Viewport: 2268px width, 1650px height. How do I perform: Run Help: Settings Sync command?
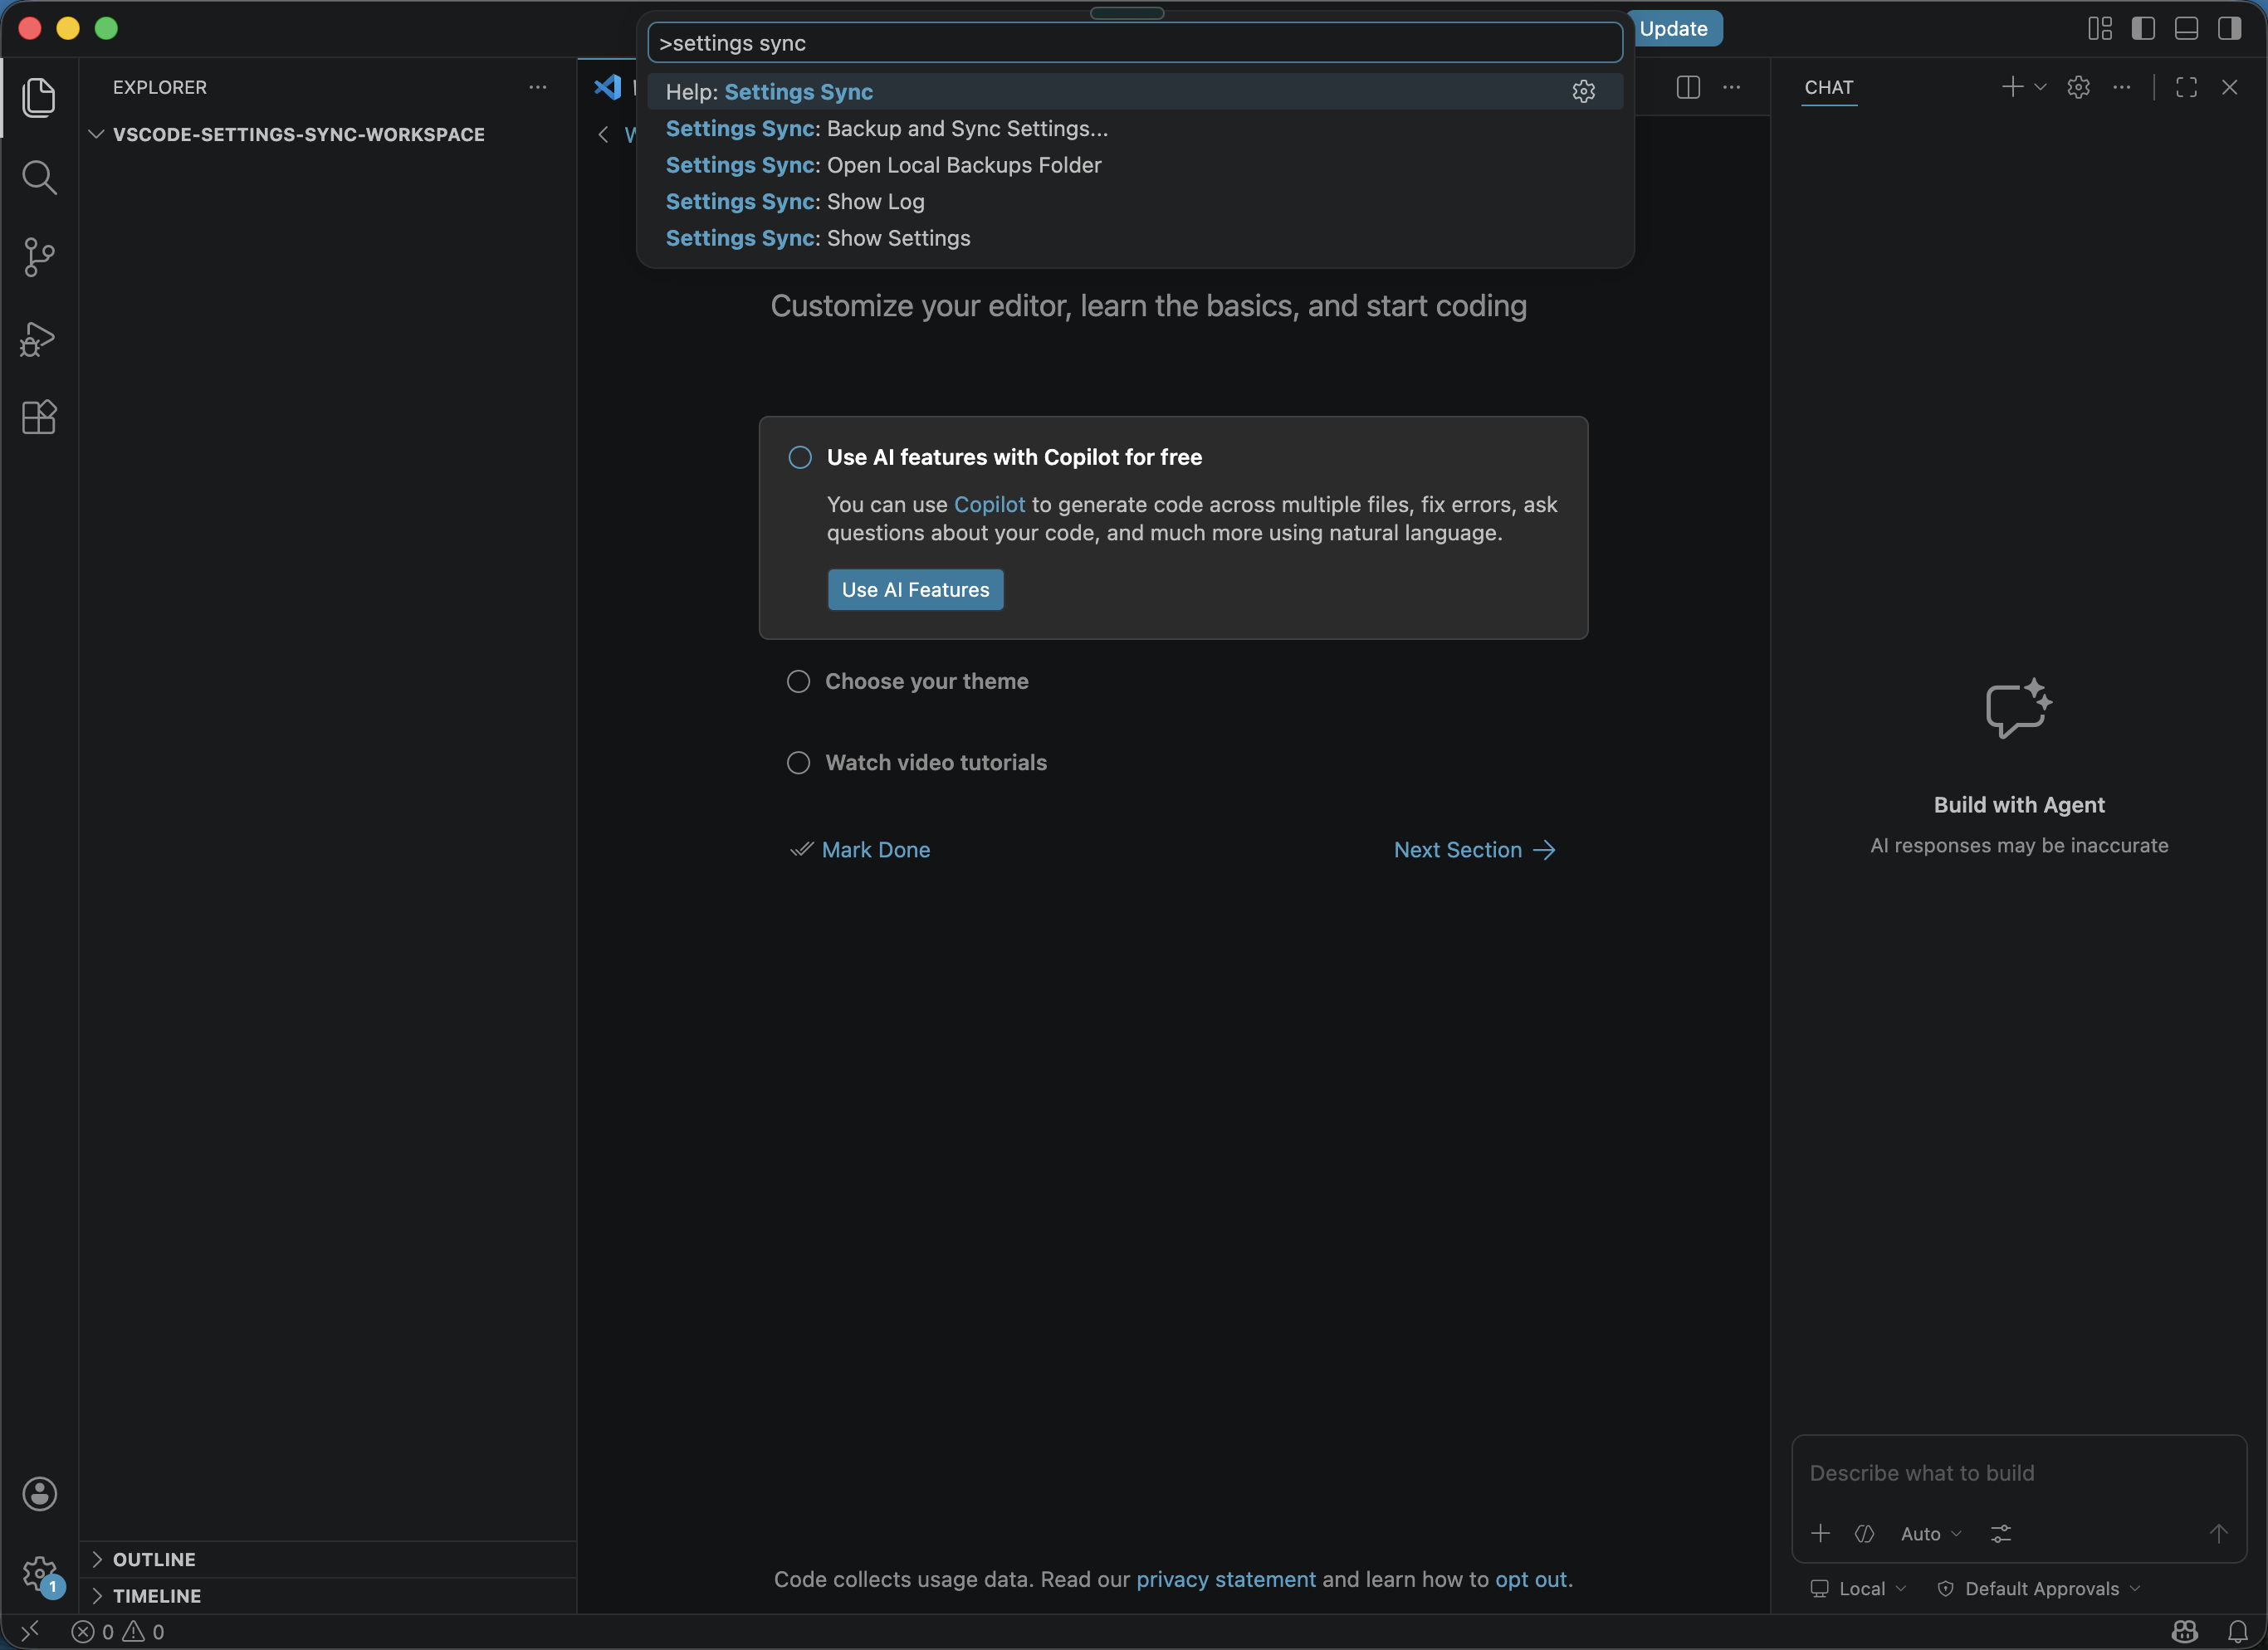point(1135,92)
